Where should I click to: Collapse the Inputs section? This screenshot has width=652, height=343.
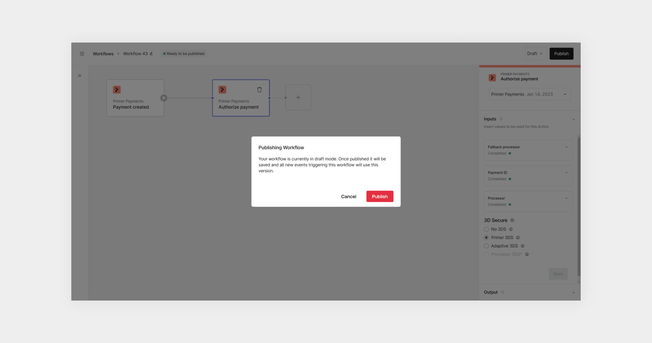pos(573,119)
